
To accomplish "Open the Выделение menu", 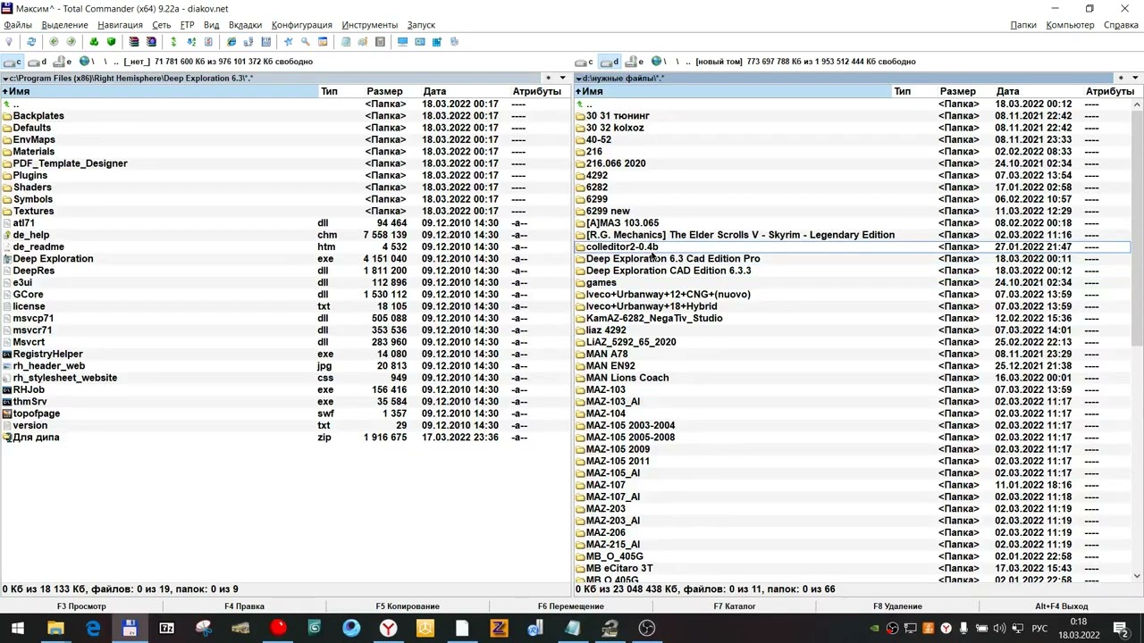I will pos(64,25).
